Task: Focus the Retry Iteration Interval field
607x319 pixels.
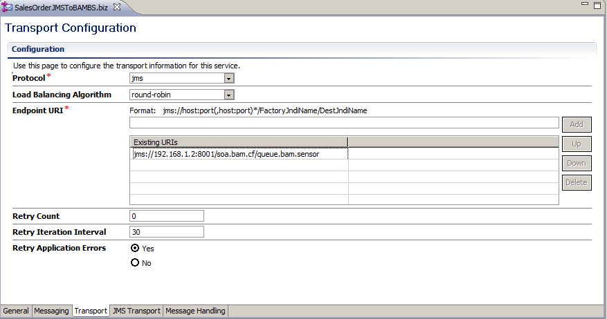Action: pyautogui.click(x=167, y=232)
